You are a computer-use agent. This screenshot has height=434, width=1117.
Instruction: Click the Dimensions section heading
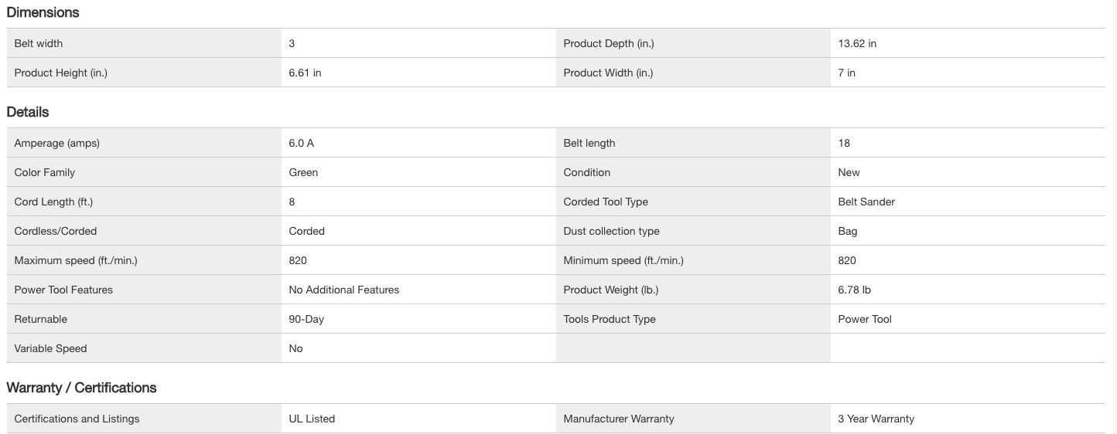(43, 12)
